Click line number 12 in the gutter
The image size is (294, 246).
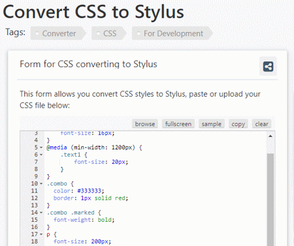(x=35, y=198)
